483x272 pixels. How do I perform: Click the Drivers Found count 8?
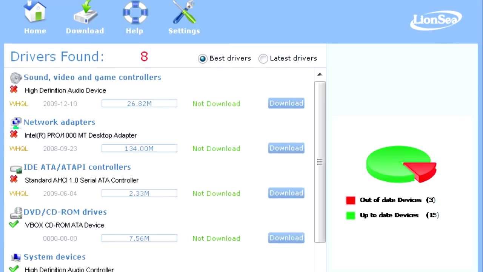[x=144, y=57]
